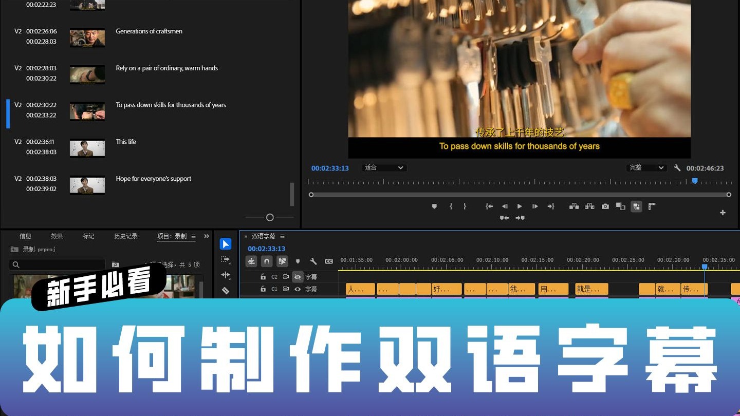Toggle Snap magnet in the timeline header
Screen dimensions: 740x416
[267, 261]
